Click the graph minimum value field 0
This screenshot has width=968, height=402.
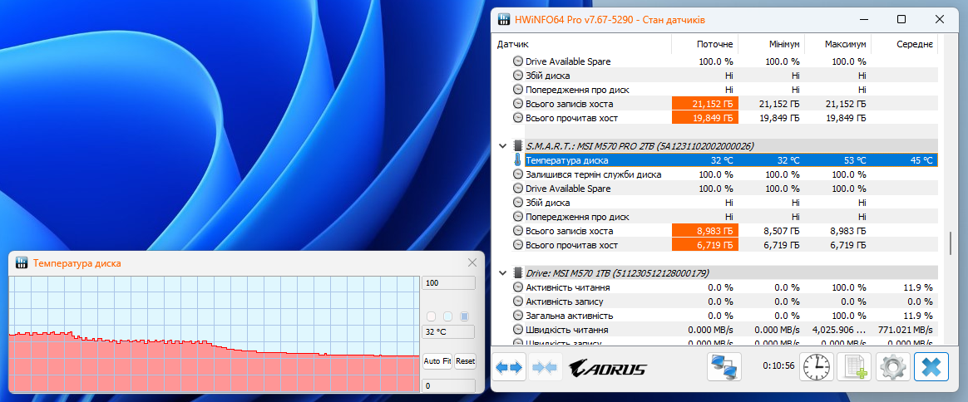pos(448,386)
